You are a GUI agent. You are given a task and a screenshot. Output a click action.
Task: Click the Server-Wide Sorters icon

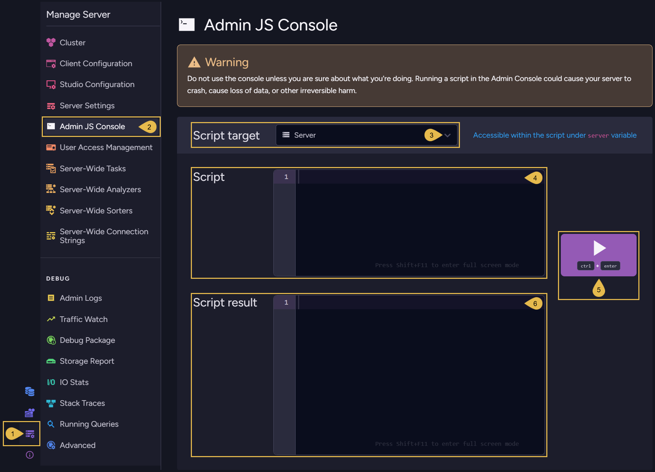click(51, 210)
